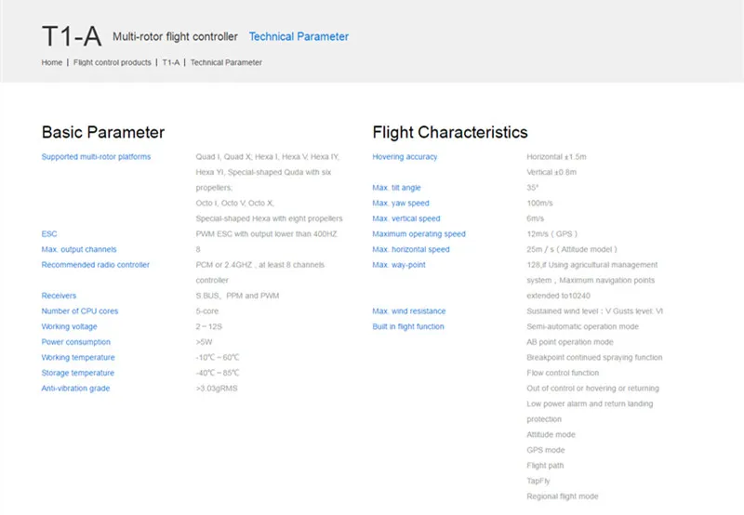
Task: Select the Built in flight function label
Action: (x=408, y=326)
